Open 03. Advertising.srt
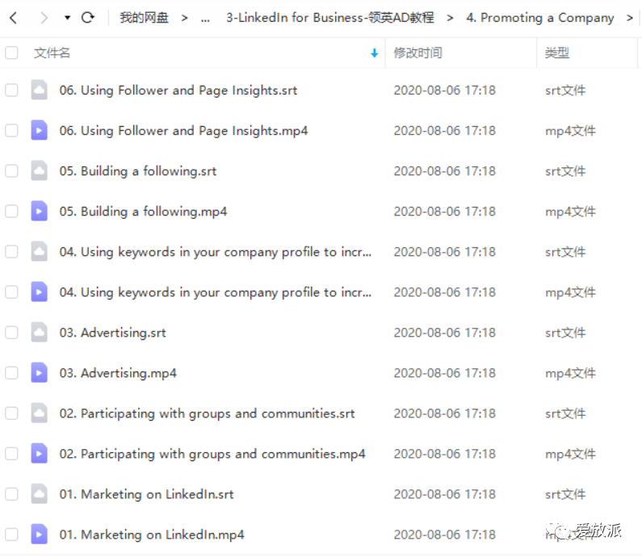The width and height of the screenshot is (642, 558). (x=112, y=333)
